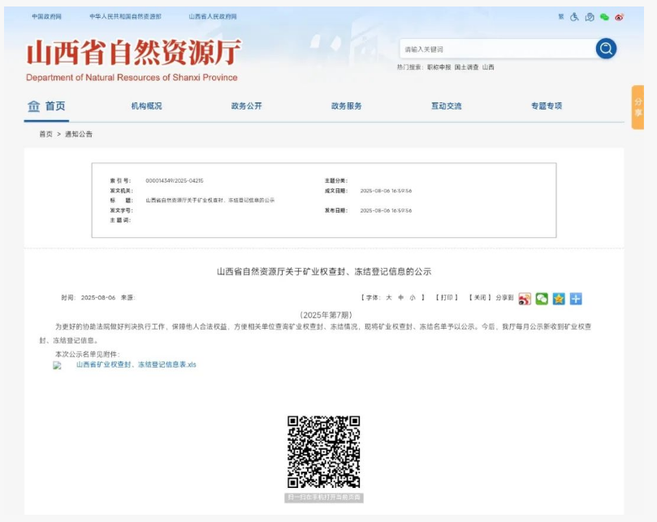Set font size to small 小
The image size is (657, 522).
pyautogui.click(x=412, y=298)
